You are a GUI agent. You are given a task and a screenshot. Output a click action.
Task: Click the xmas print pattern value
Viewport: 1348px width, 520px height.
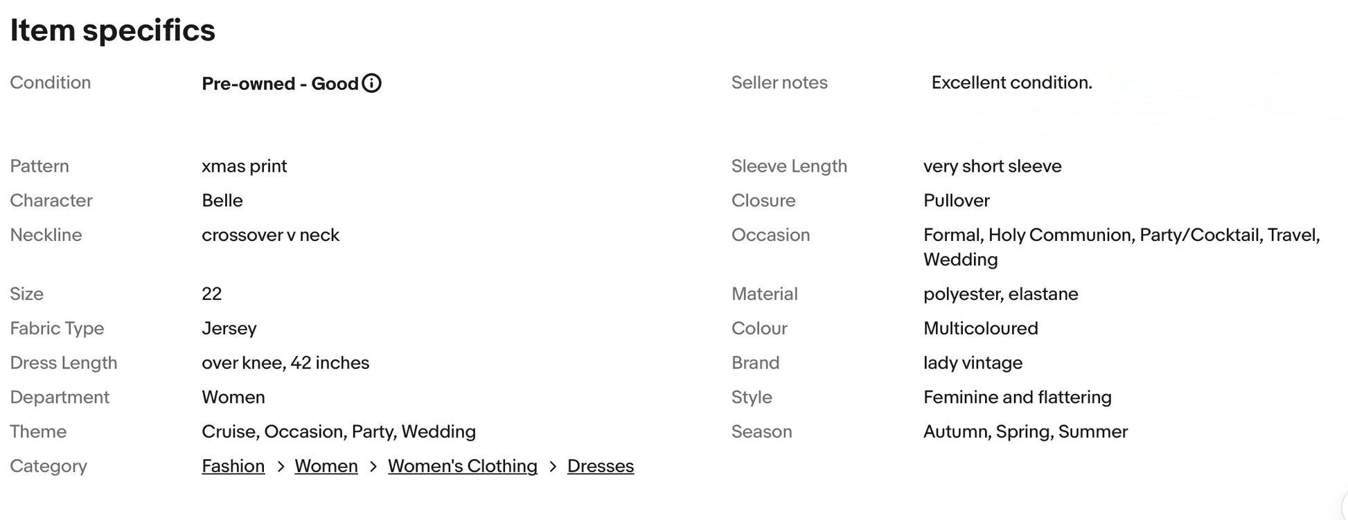(x=244, y=166)
